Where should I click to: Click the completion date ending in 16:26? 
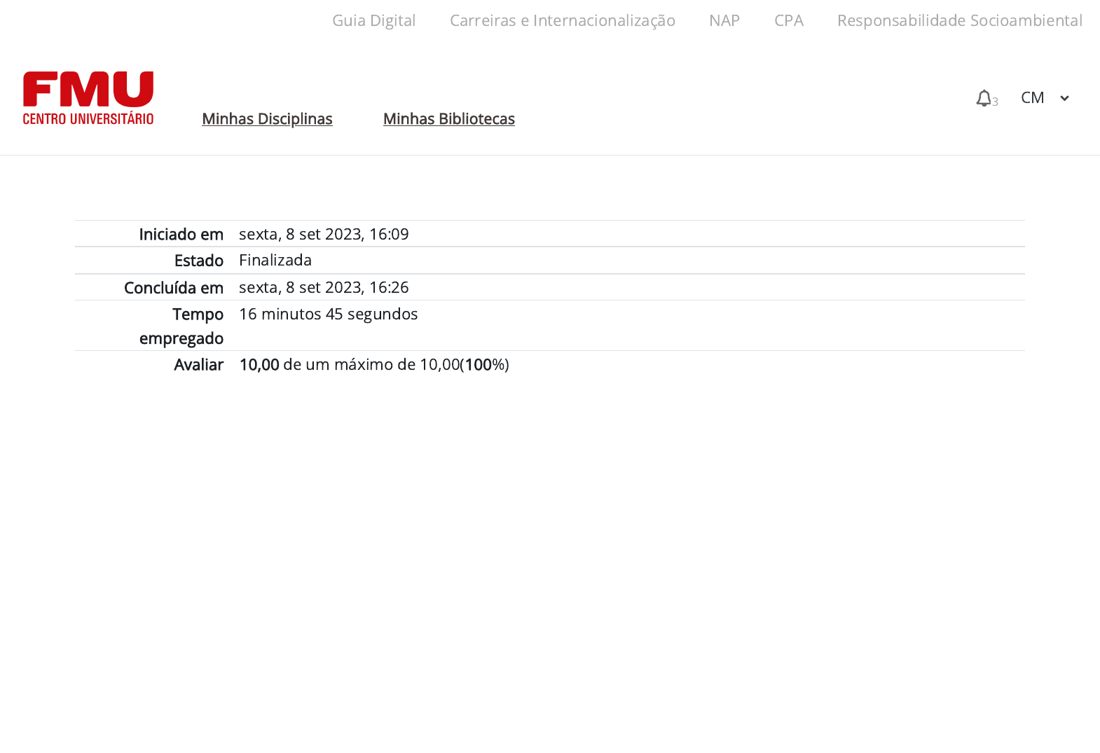tap(324, 287)
